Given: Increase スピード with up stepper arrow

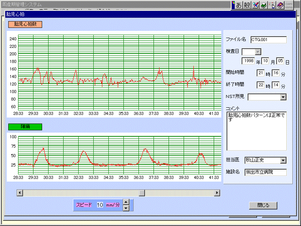Looking at the screenshot, I should 126,202.
